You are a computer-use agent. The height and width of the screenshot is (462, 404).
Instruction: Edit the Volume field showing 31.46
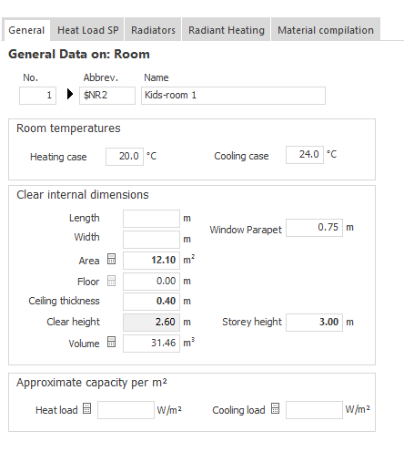pos(151,344)
